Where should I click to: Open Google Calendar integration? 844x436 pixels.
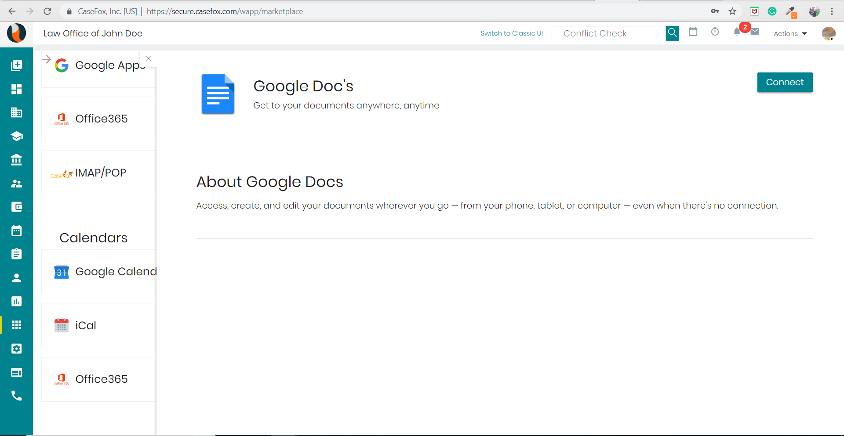pos(99,272)
